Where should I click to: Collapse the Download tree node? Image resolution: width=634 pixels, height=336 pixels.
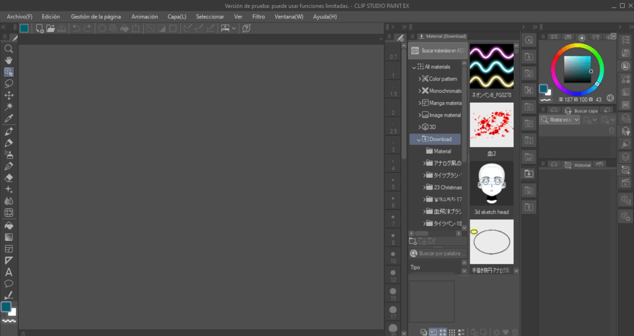tap(419, 140)
